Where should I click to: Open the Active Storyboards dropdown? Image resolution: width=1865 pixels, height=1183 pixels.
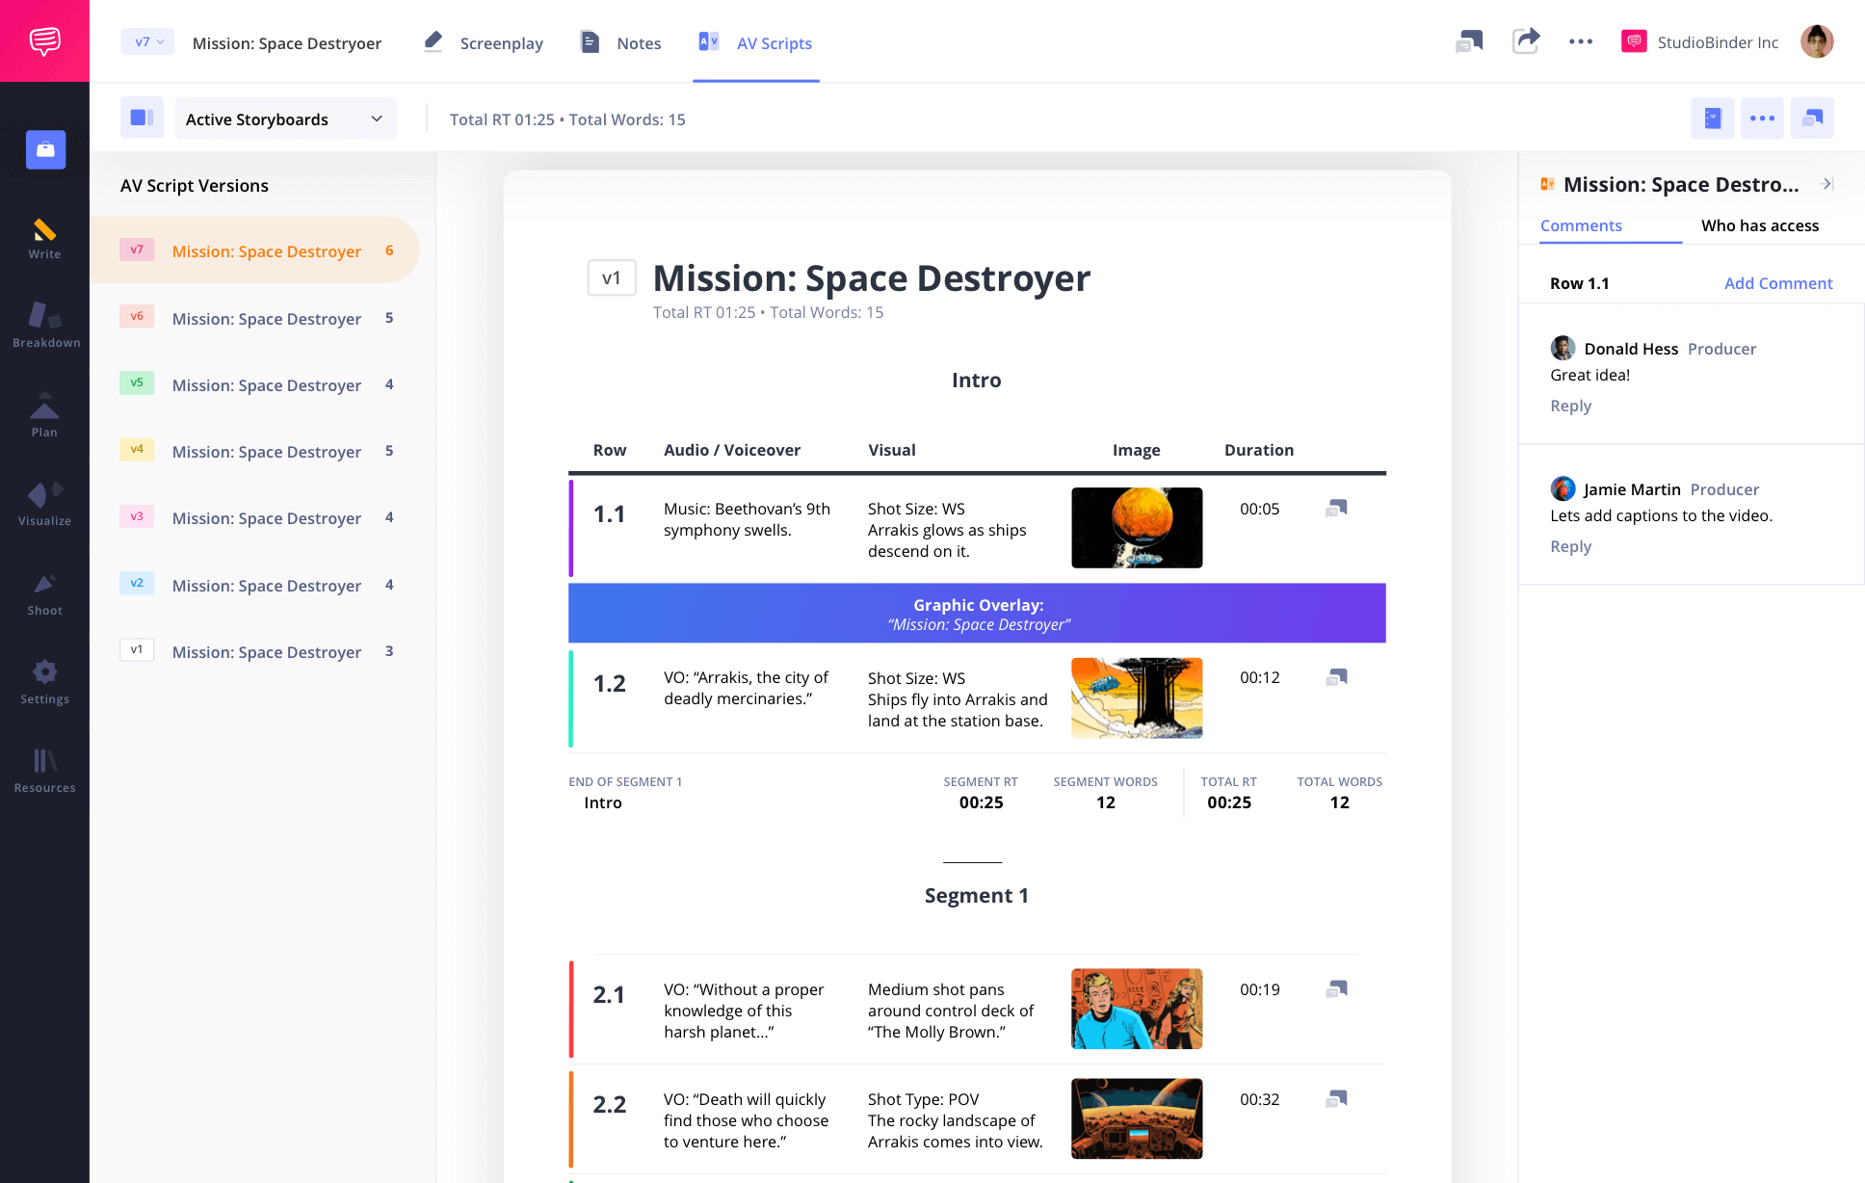281,118
